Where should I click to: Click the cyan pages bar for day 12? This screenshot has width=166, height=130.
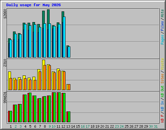click(64, 37)
